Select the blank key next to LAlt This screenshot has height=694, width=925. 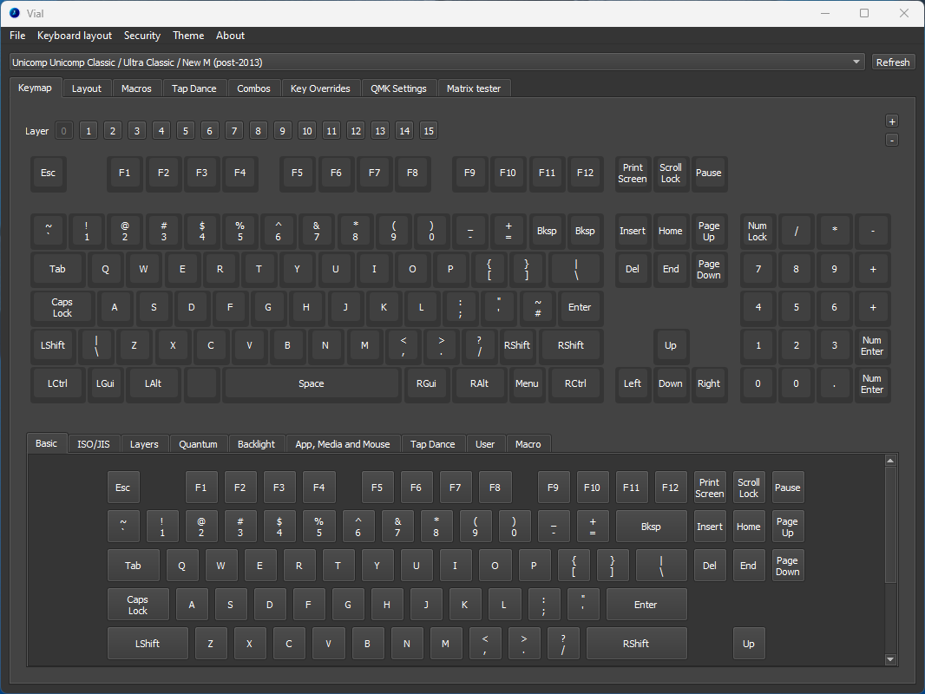tap(202, 383)
